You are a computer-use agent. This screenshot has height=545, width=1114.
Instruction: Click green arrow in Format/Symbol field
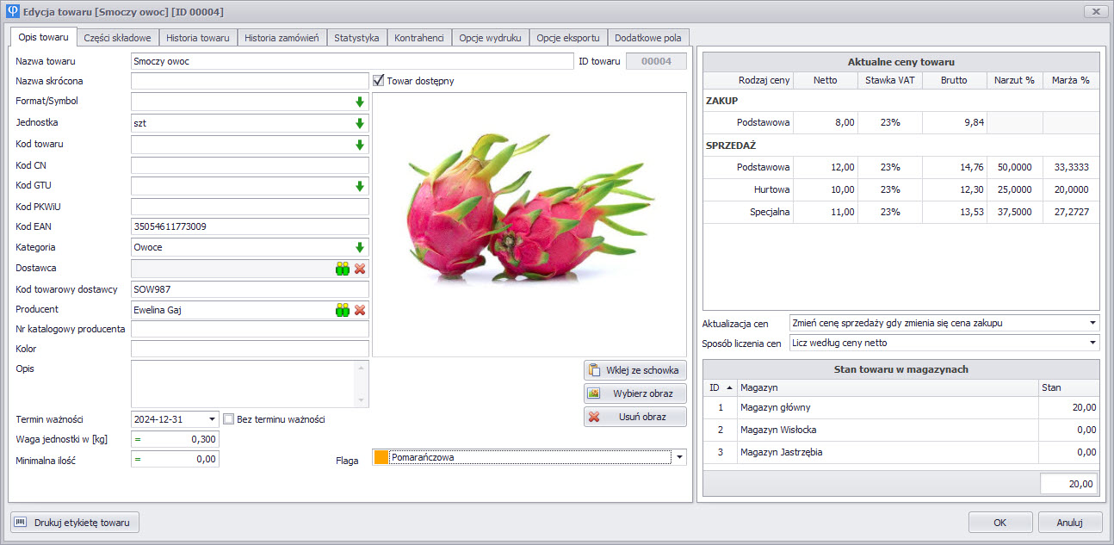tap(360, 102)
